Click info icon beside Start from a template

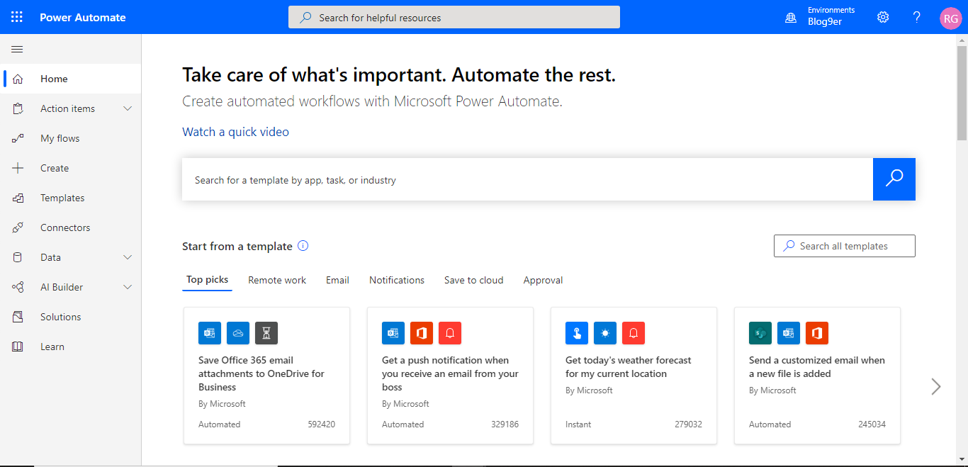(x=303, y=246)
